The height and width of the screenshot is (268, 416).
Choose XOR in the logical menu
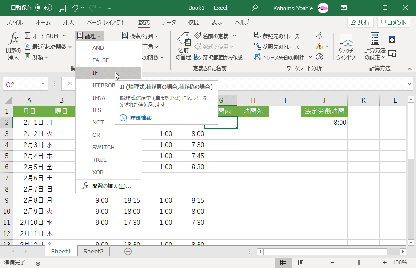108,172
